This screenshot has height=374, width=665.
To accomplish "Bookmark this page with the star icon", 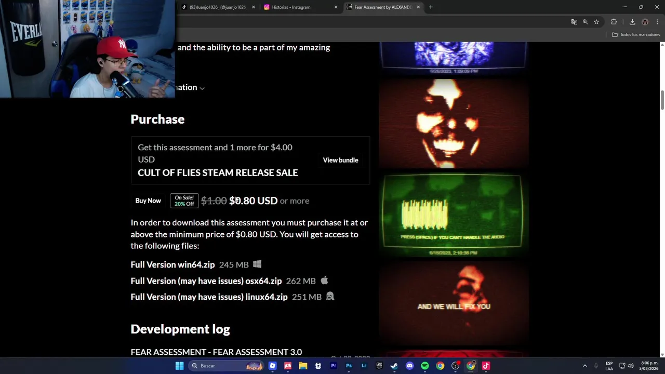I will (596, 22).
